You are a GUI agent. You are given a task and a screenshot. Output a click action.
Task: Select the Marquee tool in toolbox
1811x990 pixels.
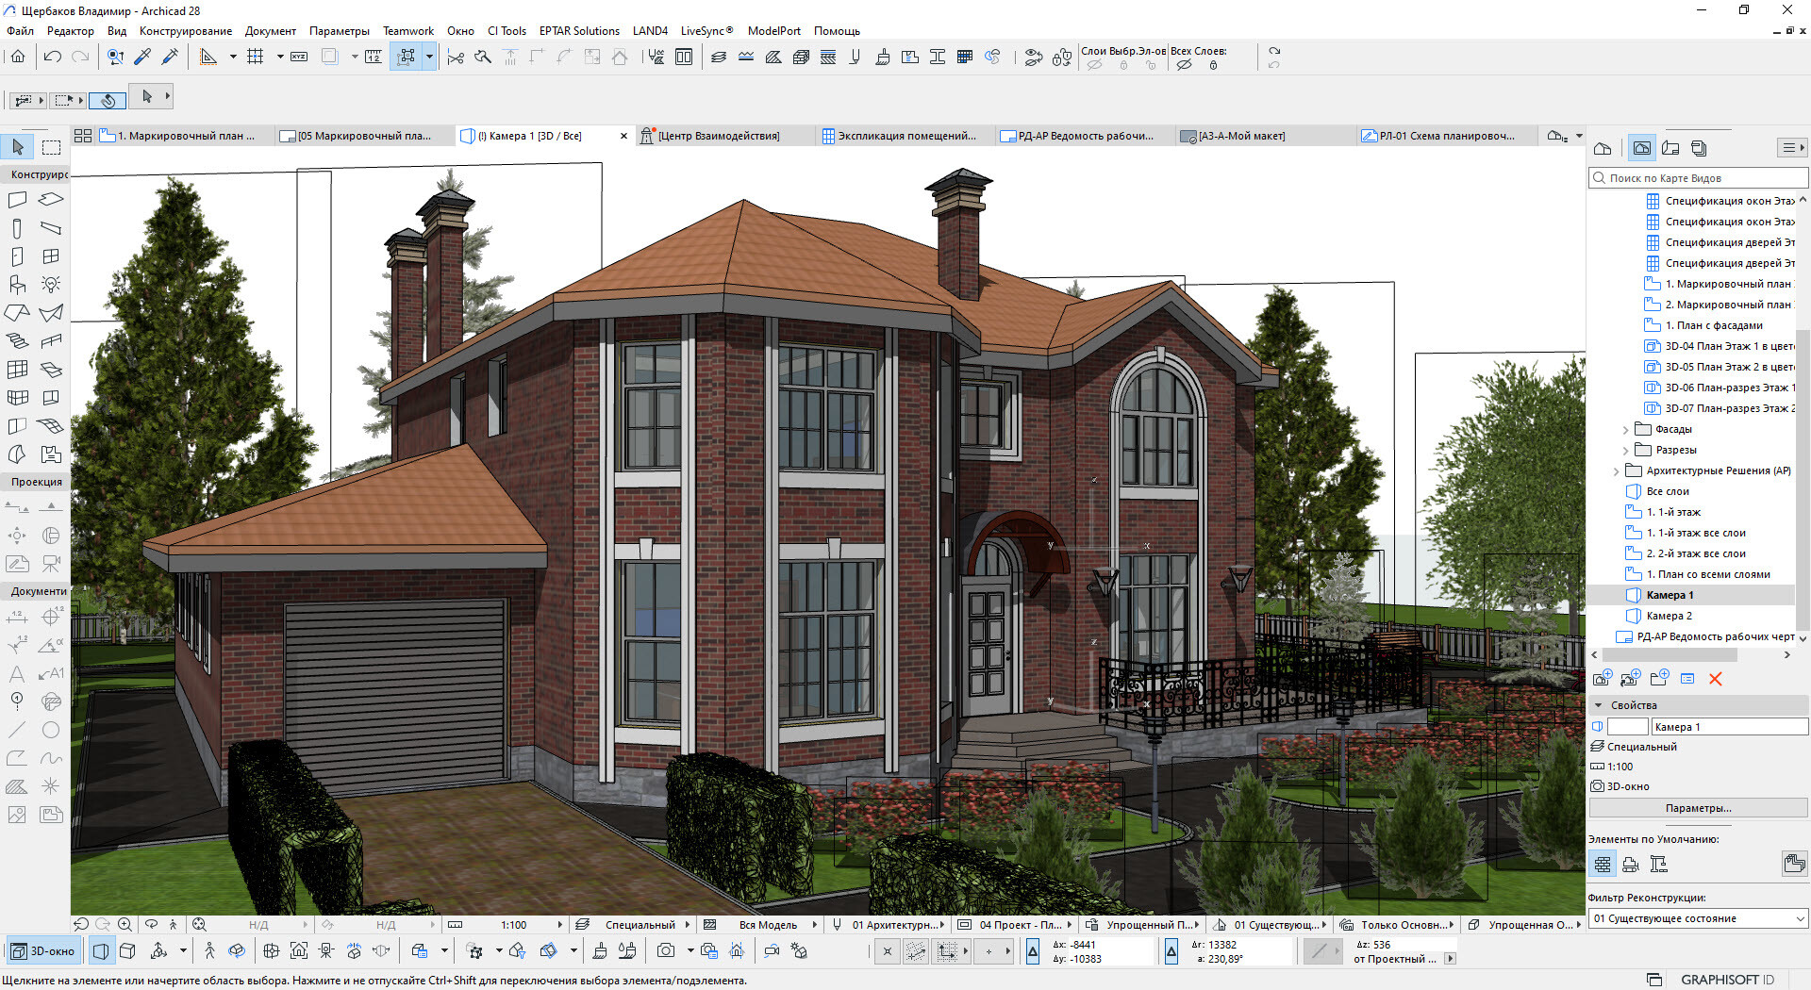[x=52, y=147]
